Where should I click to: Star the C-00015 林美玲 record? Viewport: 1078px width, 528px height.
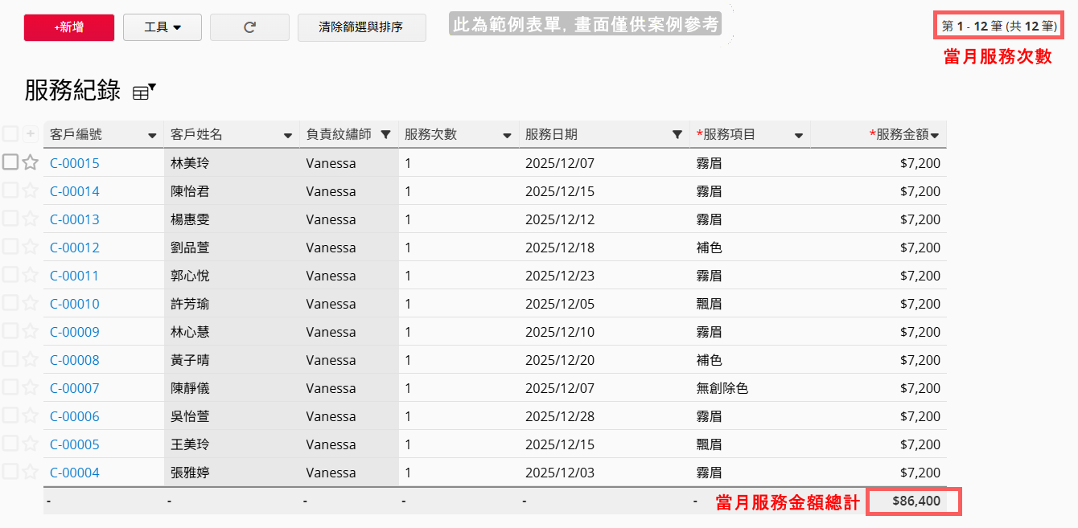31,163
